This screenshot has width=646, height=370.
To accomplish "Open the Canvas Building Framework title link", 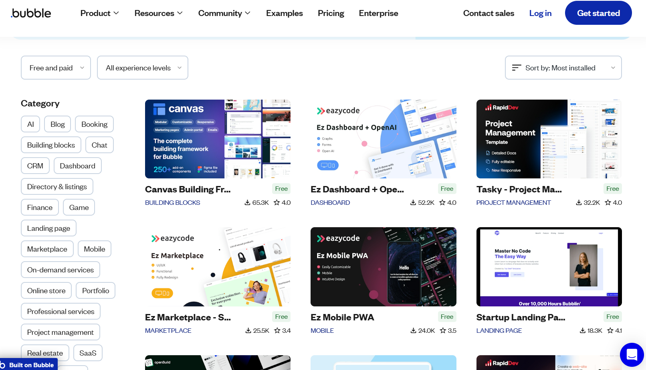I will 188,189.
